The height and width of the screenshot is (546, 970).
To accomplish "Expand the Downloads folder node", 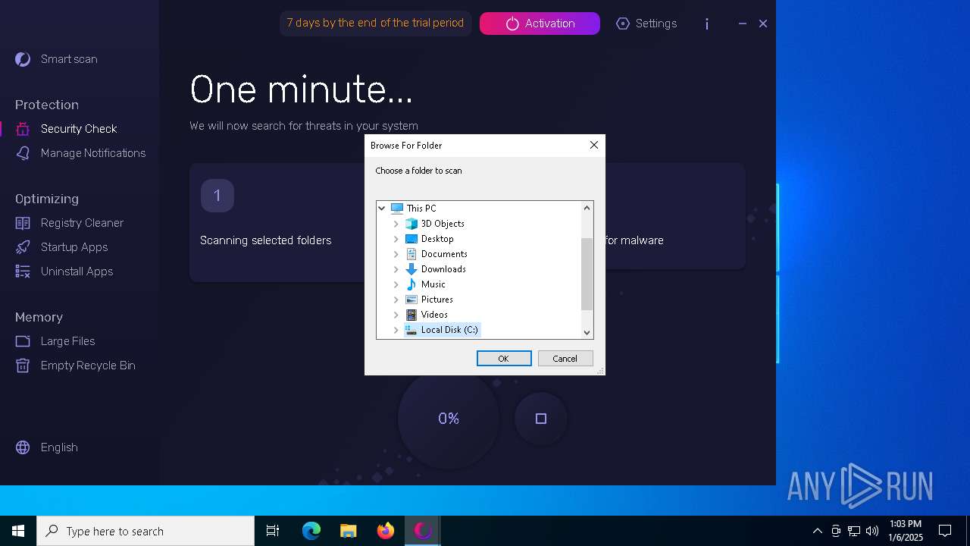I will point(396,269).
